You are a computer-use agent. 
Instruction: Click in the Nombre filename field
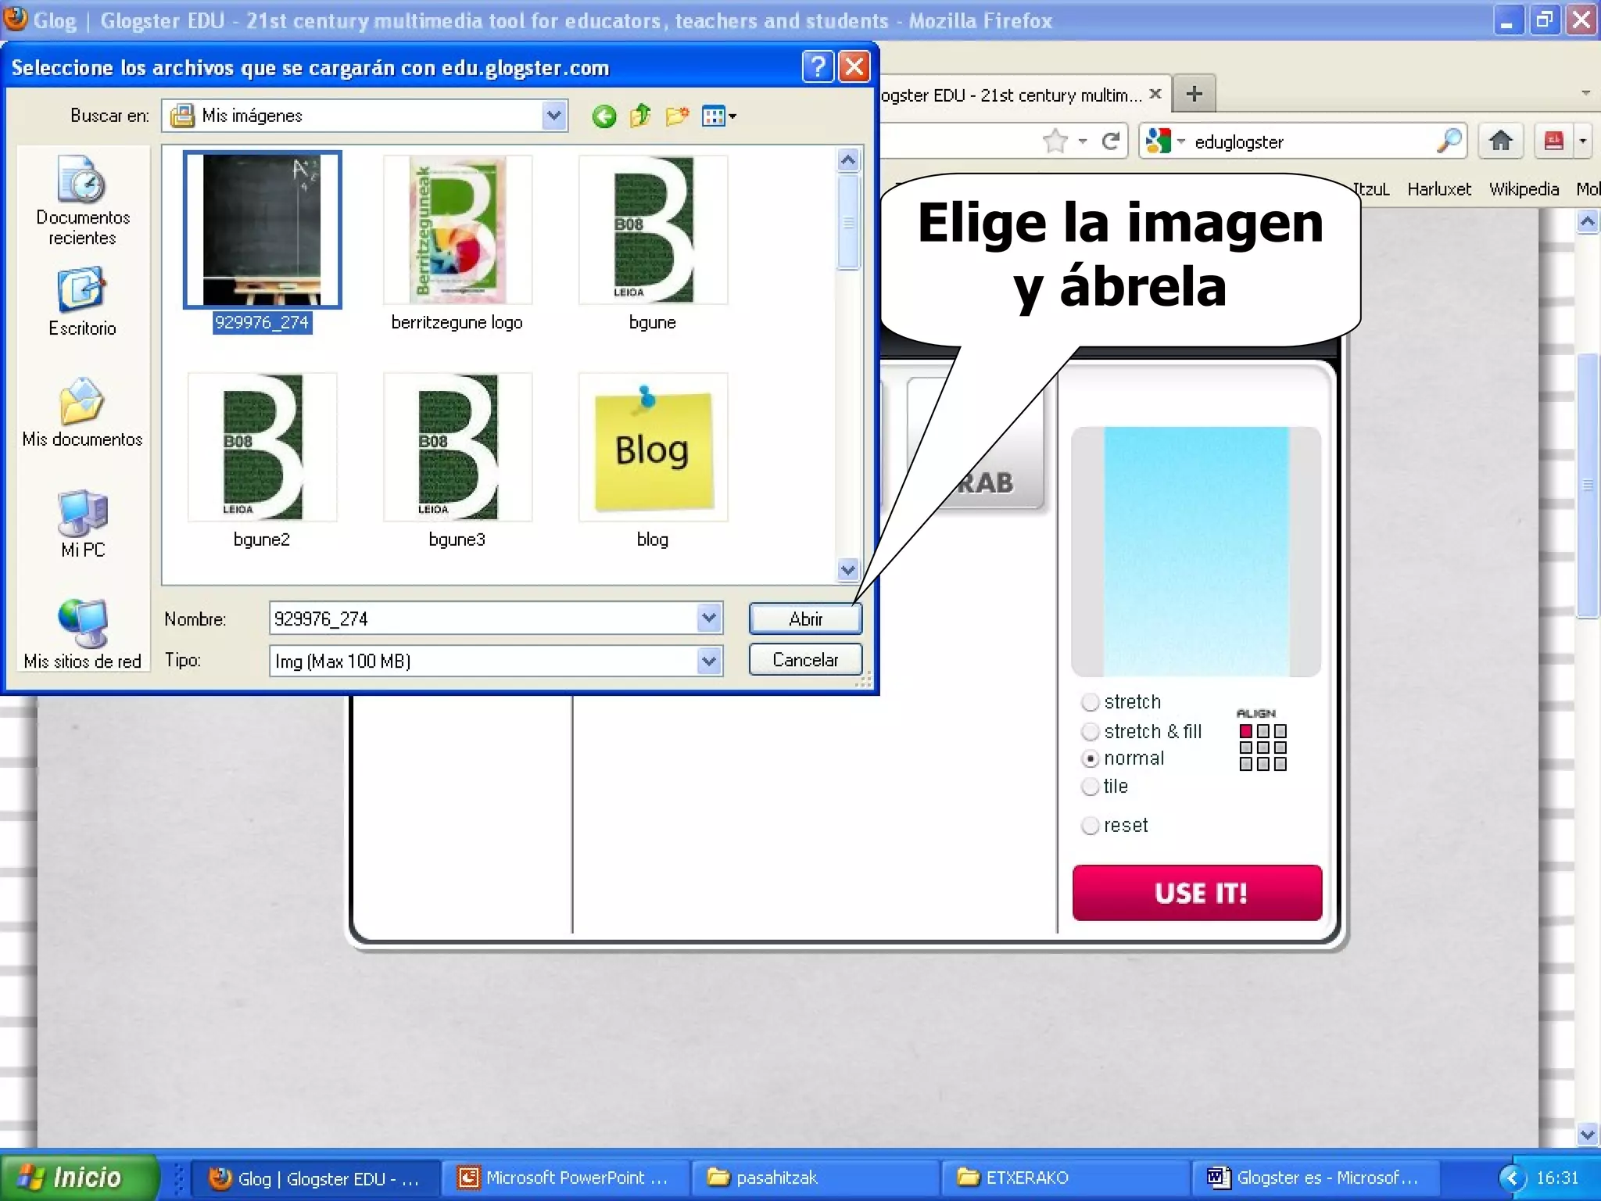[x=482, y=618]
